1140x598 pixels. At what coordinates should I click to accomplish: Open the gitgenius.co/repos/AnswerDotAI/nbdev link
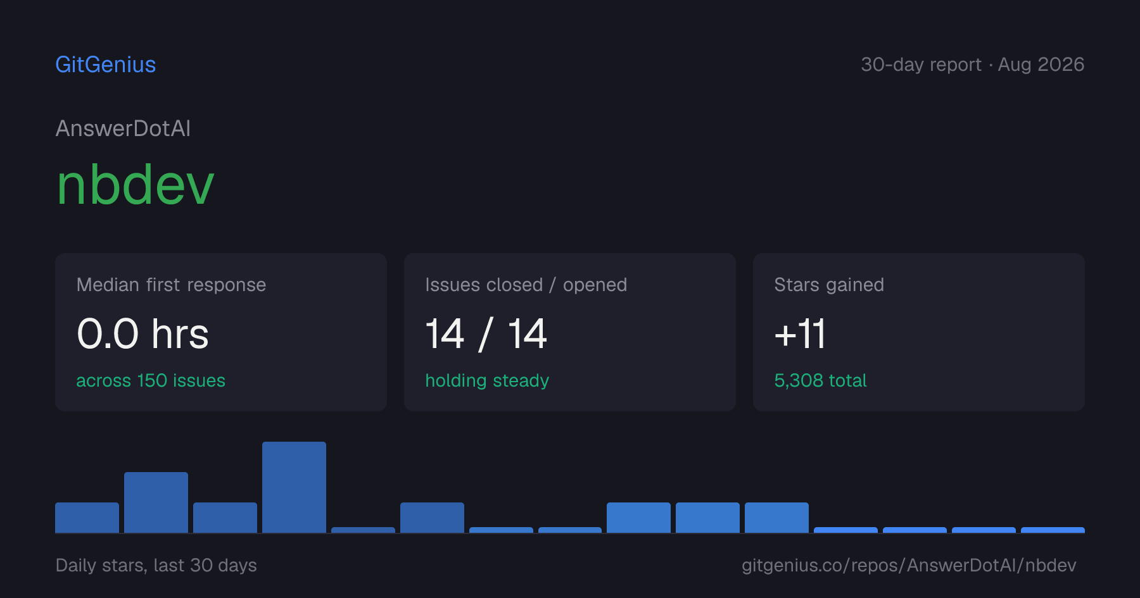[x=909, y=565]
